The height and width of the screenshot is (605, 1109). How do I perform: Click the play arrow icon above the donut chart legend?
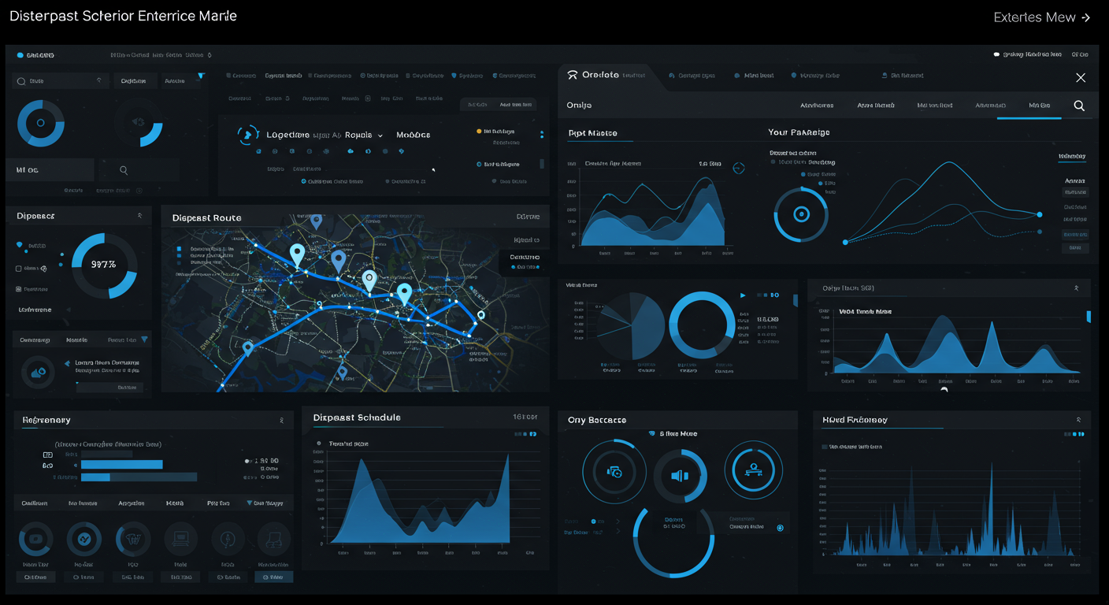(x=742, y=295)
